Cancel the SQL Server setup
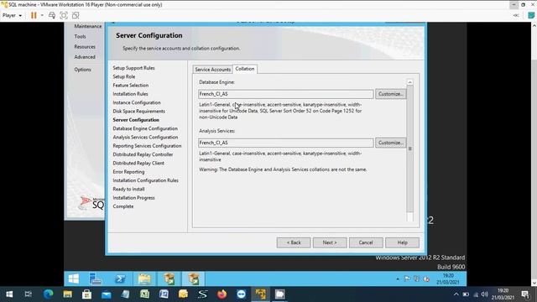This screenshot has height=302, width=537. coord(366,242)
